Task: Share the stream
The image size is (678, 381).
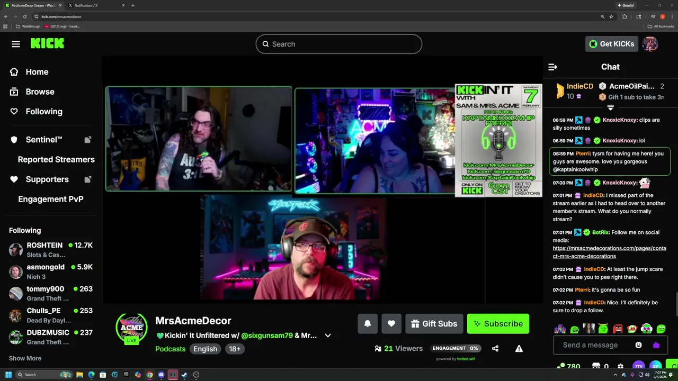Action: tap(495, 348)
